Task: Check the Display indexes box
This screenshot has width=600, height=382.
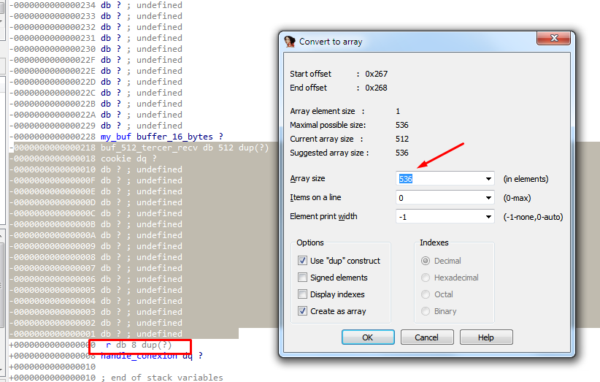Action: click(x=303, y=294)
